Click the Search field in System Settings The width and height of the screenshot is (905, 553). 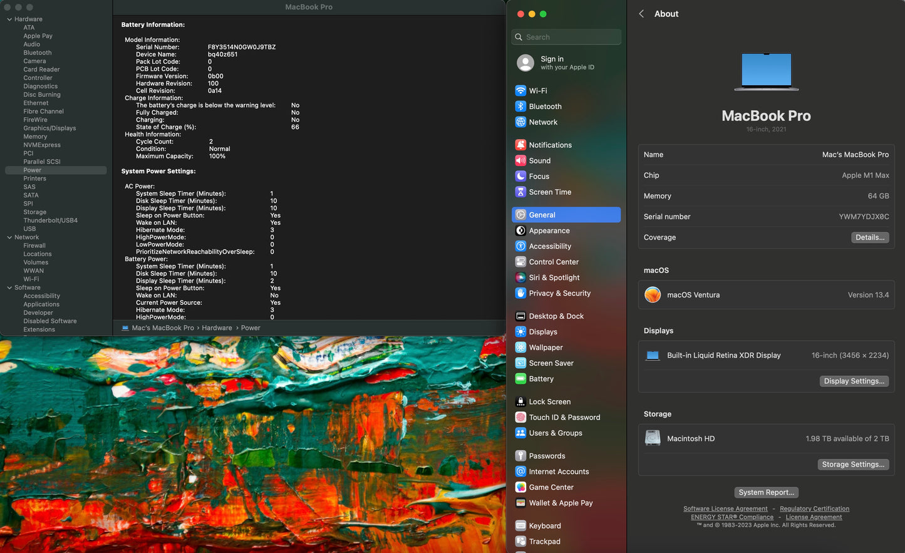[566, 37]
